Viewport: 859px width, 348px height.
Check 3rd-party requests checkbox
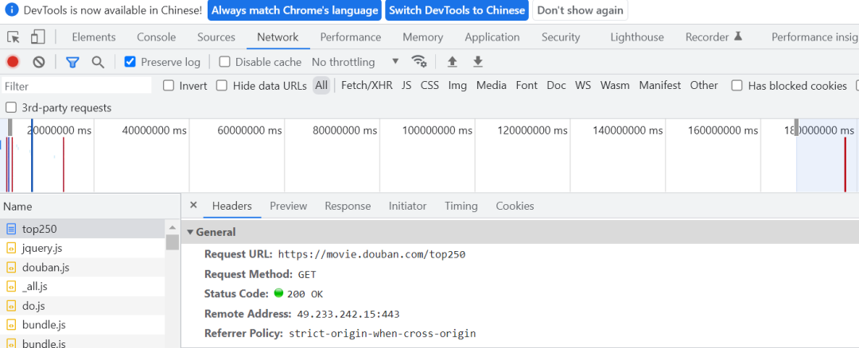pos(10,108)
